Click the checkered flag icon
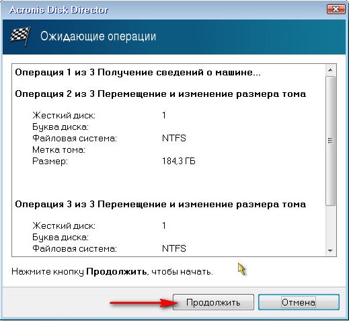Image resolution: width=349 pixels, height=321 pixels. [x=20, y=36]
